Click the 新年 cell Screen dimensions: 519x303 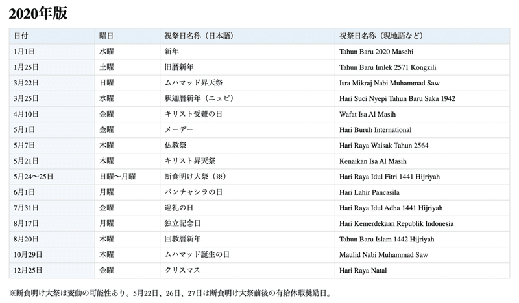(x=247, y=52)
